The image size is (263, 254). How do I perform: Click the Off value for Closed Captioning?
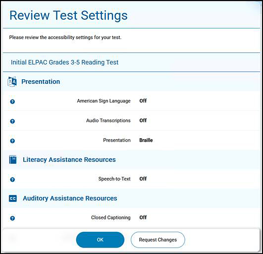pos(143,217)
